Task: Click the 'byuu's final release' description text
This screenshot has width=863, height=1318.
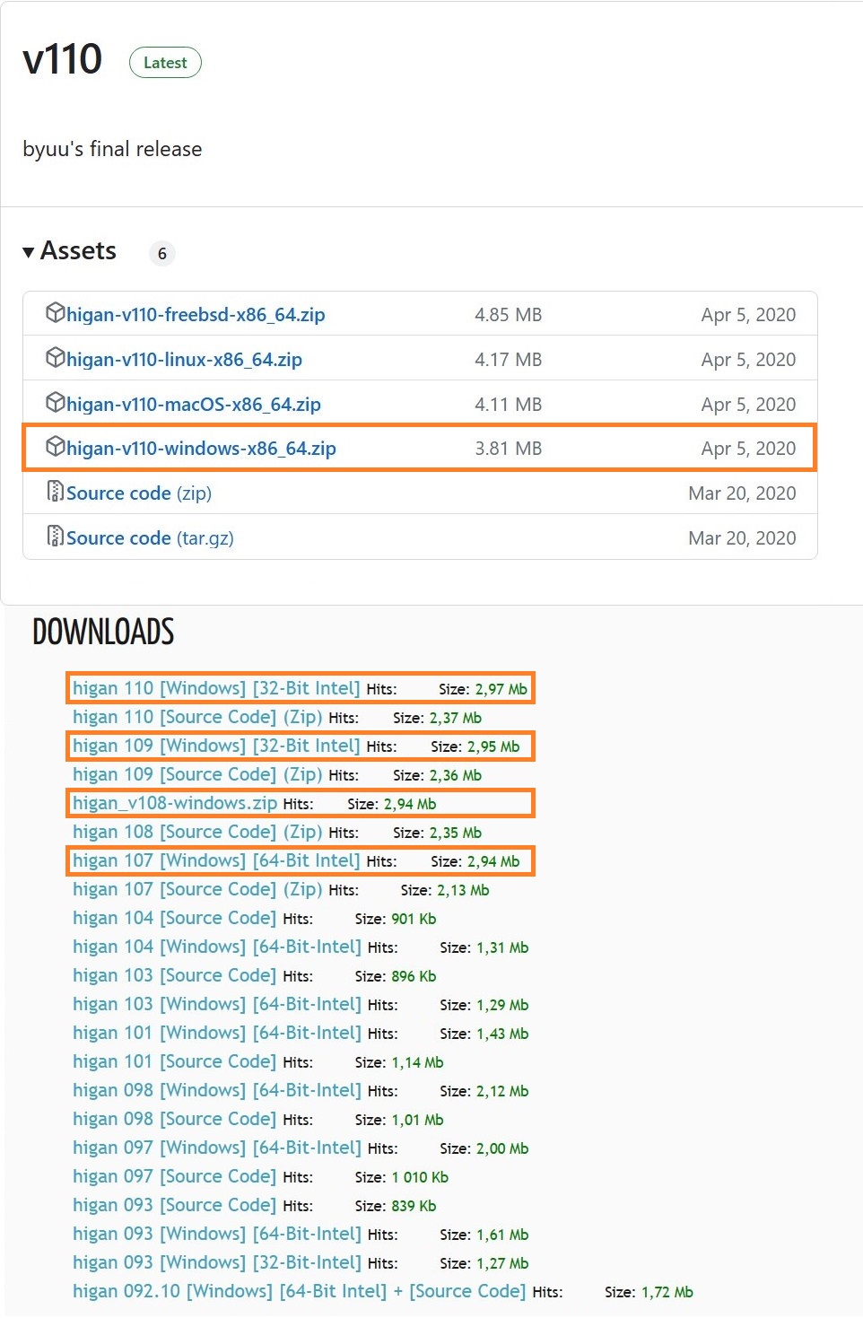Action: (112, 149)
